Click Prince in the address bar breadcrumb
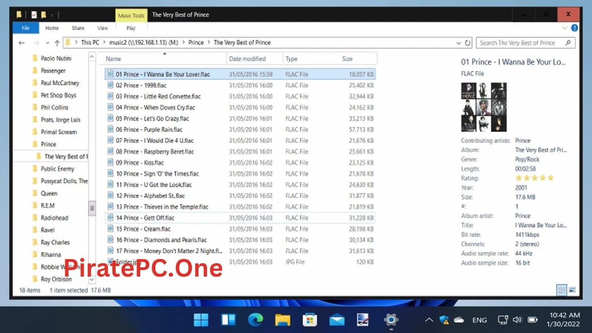The width and height of the screenshot is (592, 333). point(196,43)
